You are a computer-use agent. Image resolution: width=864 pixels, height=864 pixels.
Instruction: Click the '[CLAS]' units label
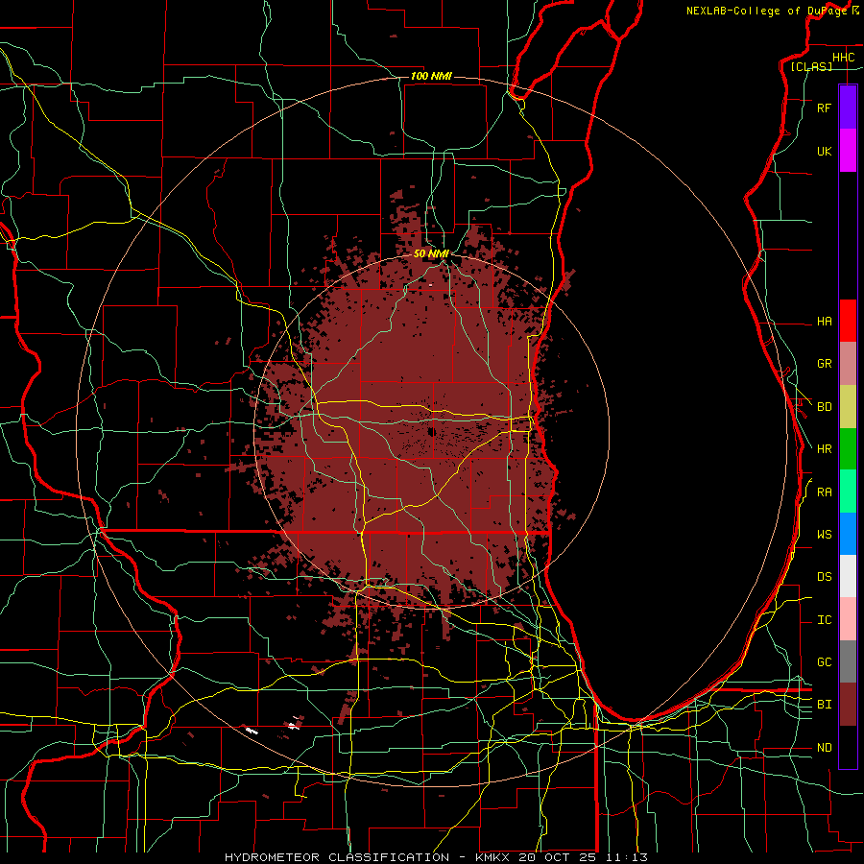pos(811,67)
